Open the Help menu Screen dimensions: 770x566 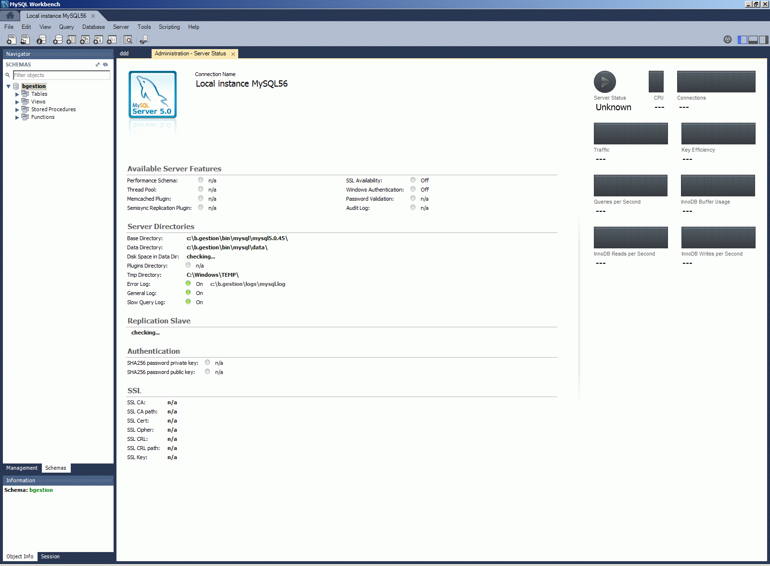193,27
